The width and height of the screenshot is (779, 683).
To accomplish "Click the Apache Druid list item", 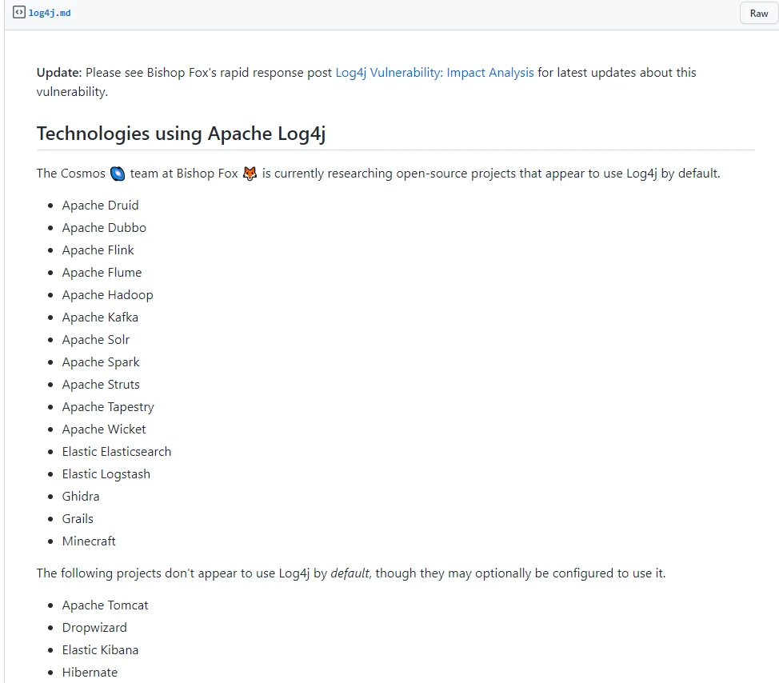I will coord(100,206).
